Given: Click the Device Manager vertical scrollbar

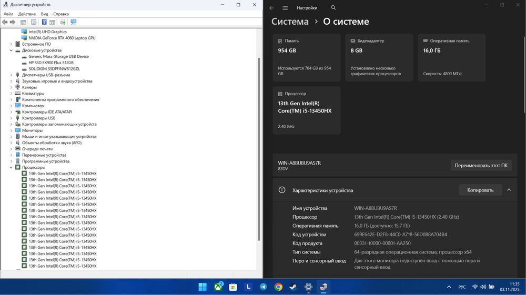Looking at the screenshot, I should click(259, 149).
